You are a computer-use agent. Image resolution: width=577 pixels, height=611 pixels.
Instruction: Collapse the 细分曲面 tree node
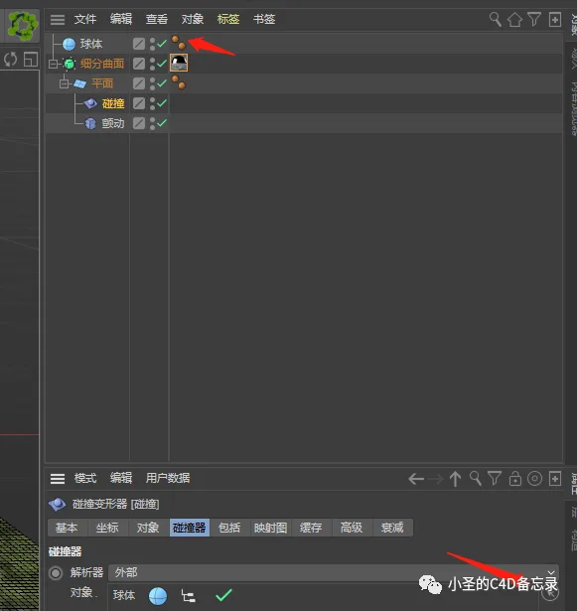(x=53, y=64)
